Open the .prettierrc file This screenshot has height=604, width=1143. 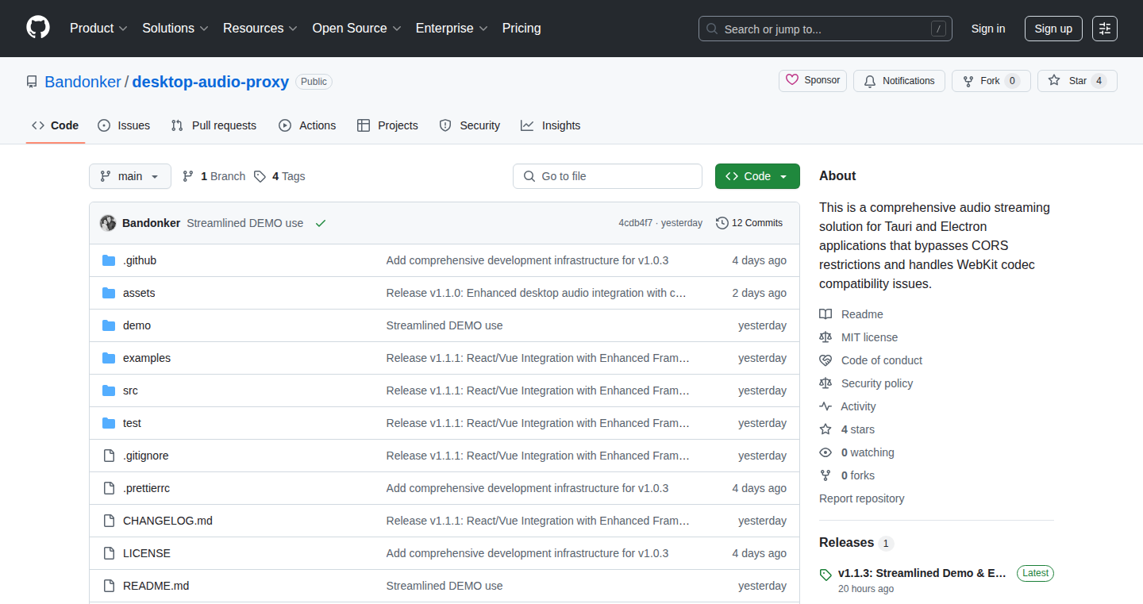click(146, 488)
